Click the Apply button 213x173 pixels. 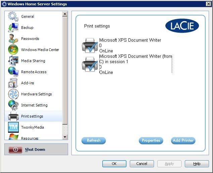pos(169,164)
